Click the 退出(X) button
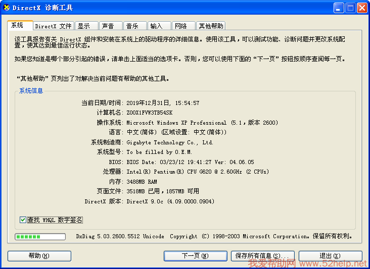The width and height of the screenshot is (370, 269). [x=331, y=256]
